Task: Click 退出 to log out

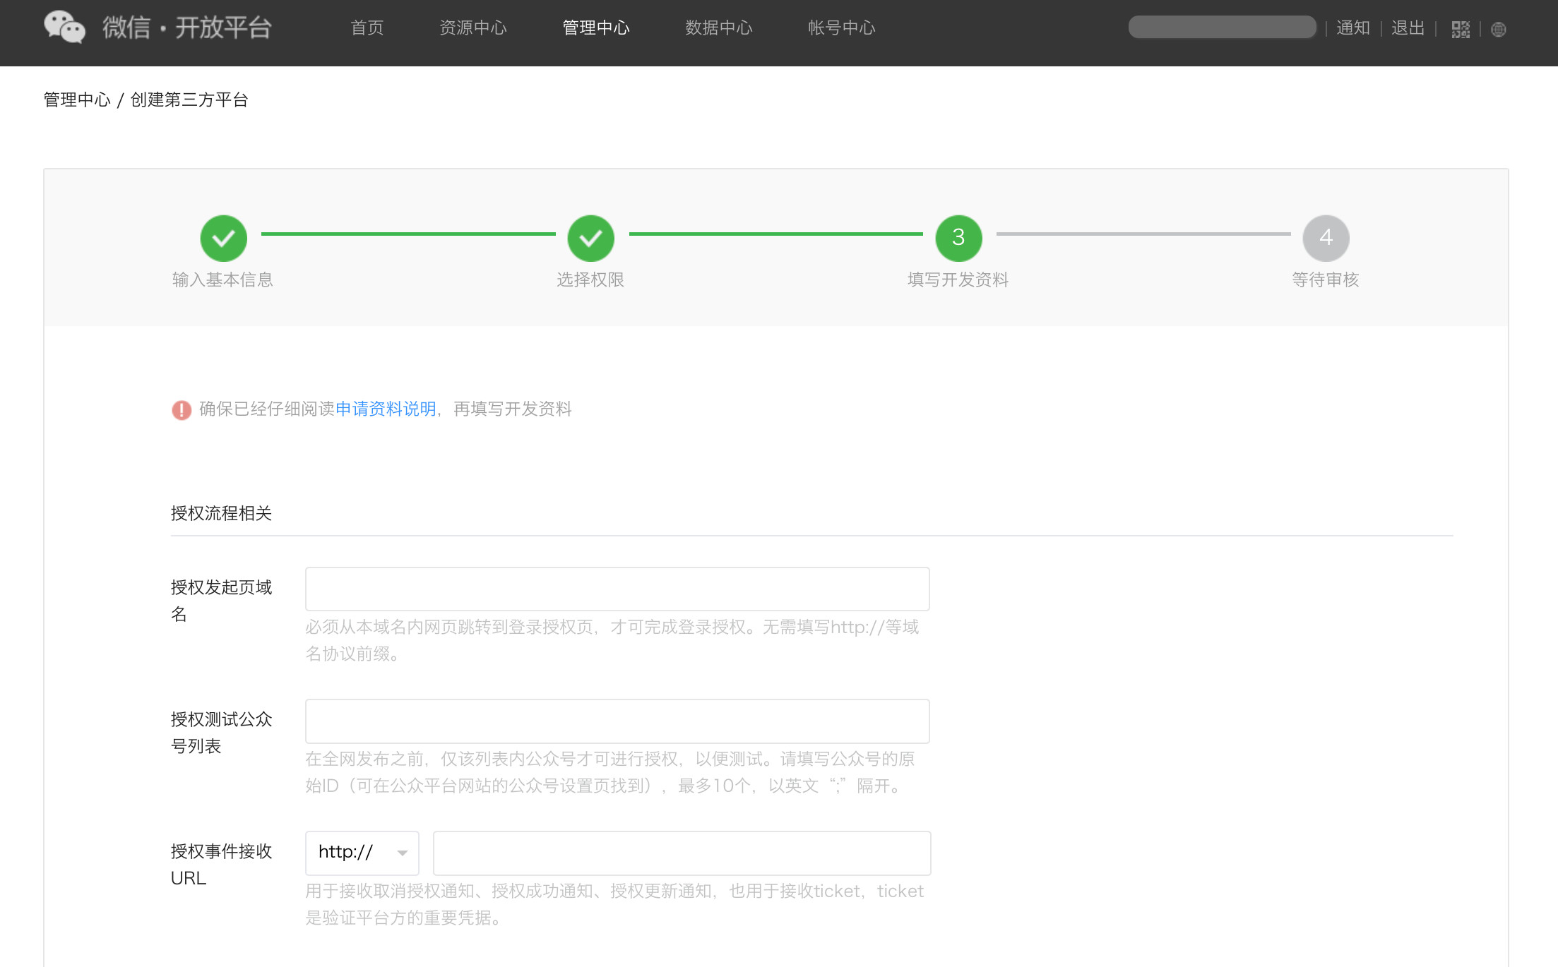Action: 1408,28
